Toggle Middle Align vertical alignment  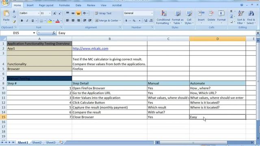pyautogui.click(x=73, y=13)
